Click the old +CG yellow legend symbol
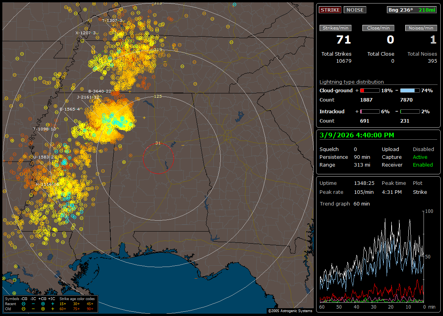The image size is (443, 316). [43, 309]
